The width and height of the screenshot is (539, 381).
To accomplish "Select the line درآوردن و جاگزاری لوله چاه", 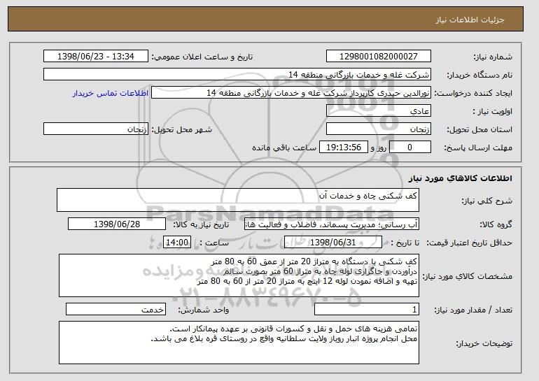I will [321, 271].
